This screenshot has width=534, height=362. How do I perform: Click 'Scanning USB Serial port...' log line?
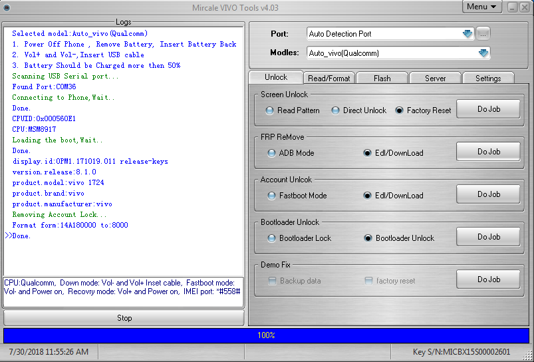click(65, 76)
